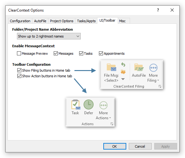Open the Actions group dialog launcher

pyautogui.click(x=112, y=124)
